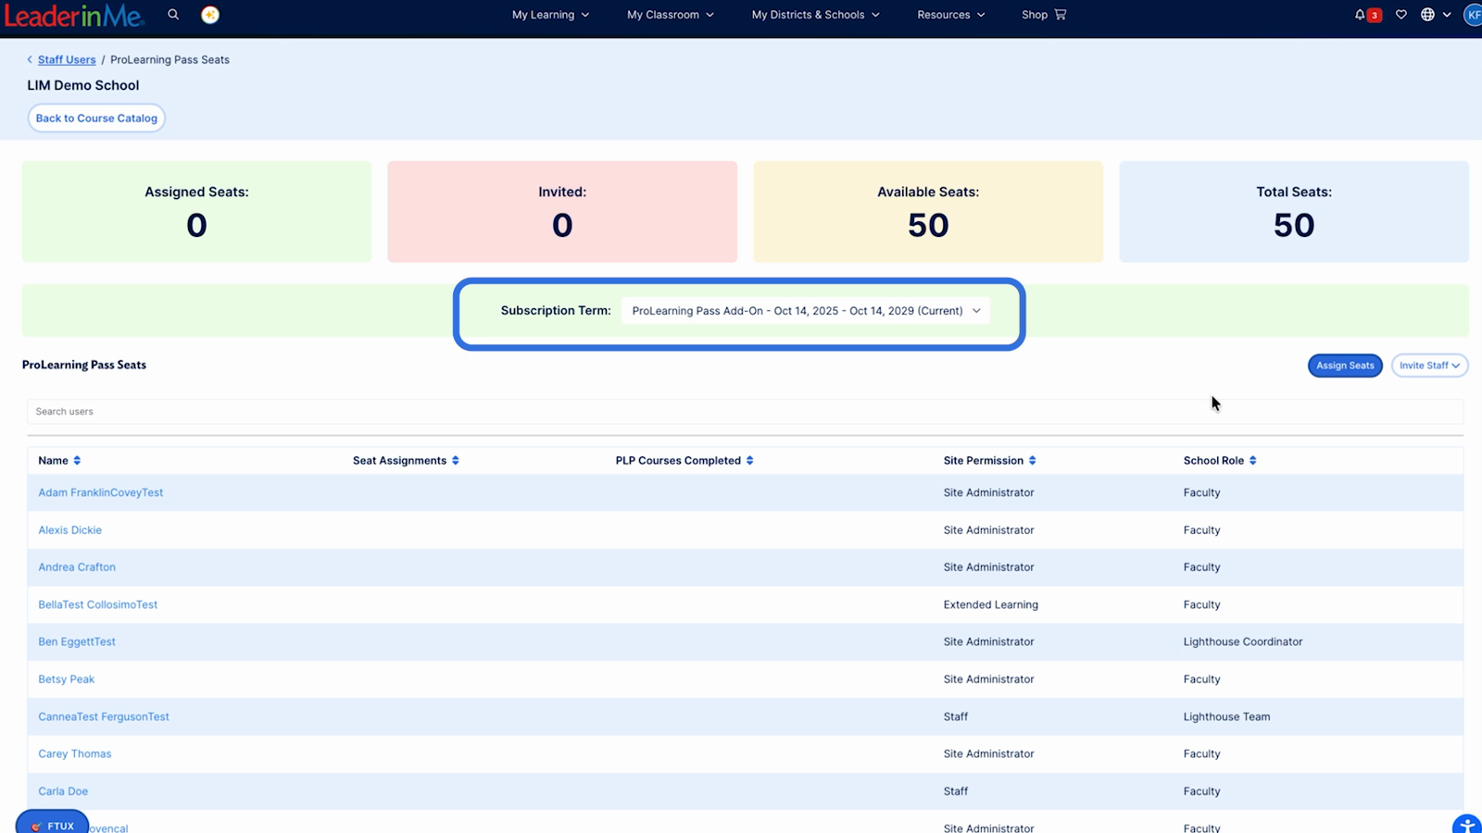The image size is (1482, 833).
Task: Expand the Resources menu
Action: click(951, 15)
